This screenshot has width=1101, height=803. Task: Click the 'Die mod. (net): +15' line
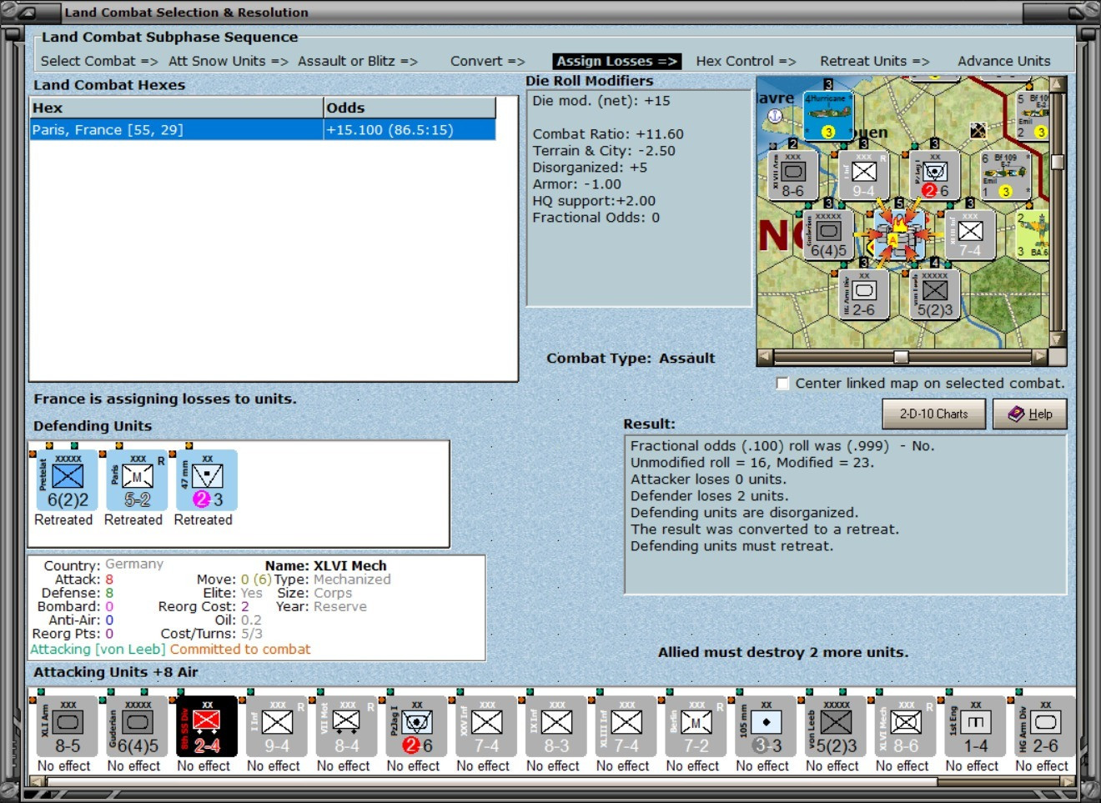coord(601,101)
